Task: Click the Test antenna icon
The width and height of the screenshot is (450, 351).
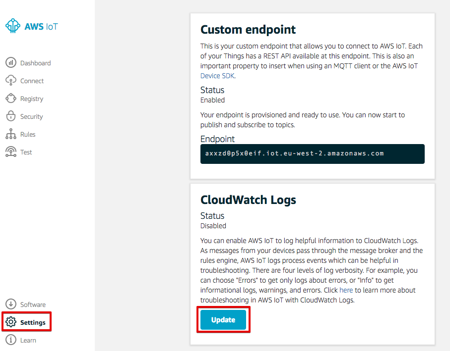Action: pyautogui.click(x=11, y=152)
